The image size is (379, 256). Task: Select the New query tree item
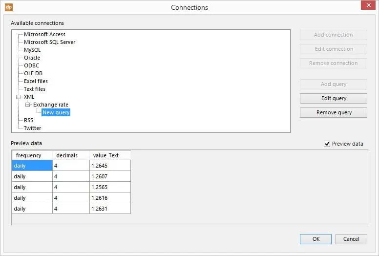click(56, 112)
